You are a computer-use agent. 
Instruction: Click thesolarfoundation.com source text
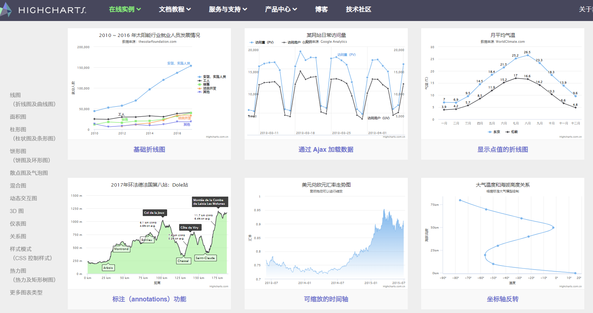[x=157, y=42]
